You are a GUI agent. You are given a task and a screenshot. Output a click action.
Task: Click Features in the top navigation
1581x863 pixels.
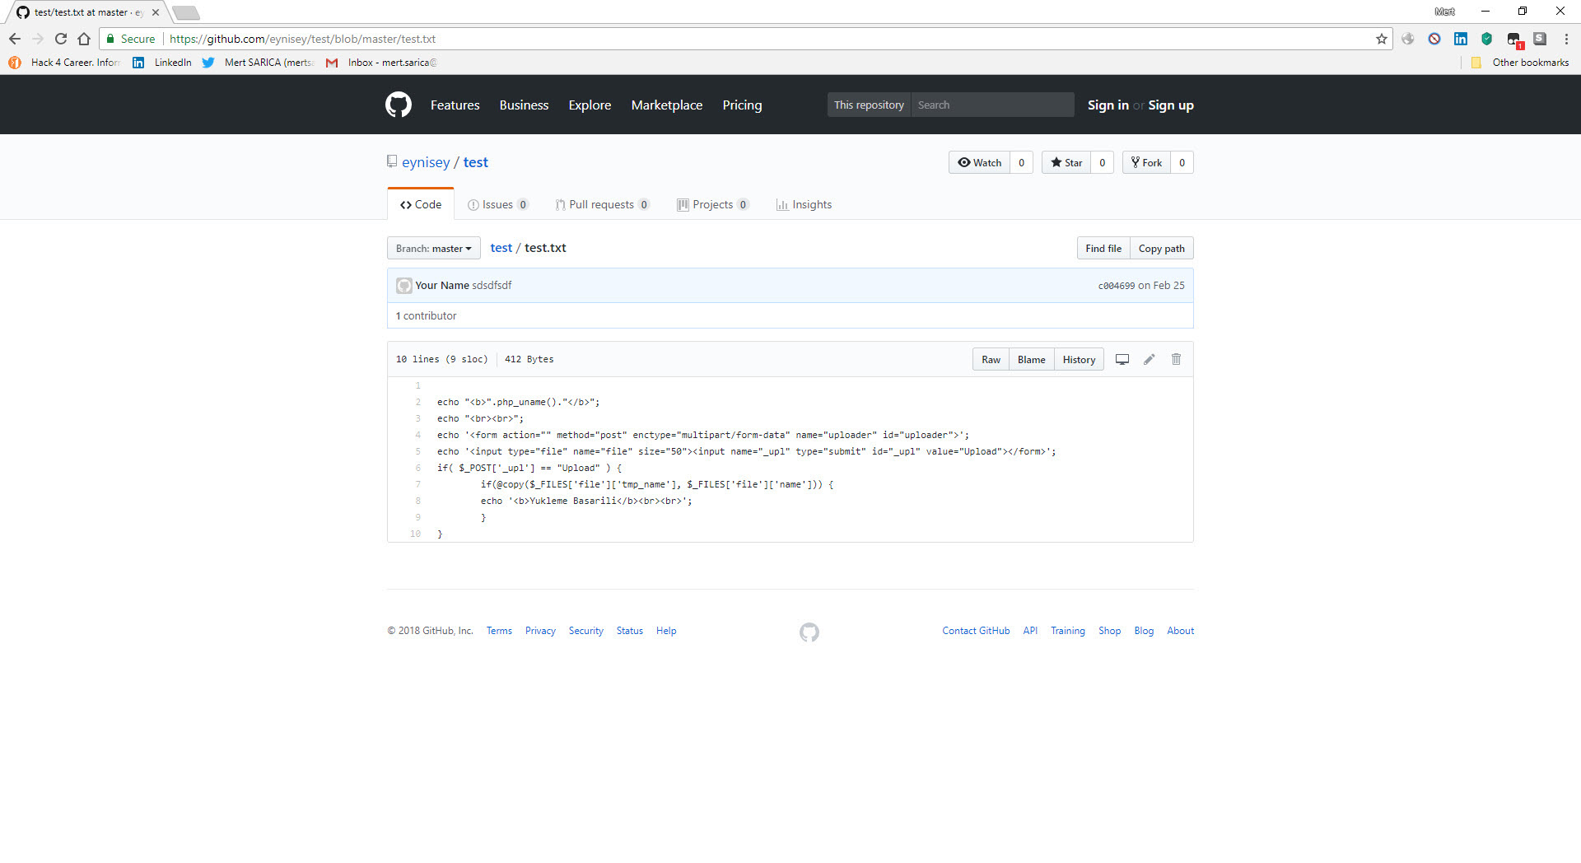455,105
